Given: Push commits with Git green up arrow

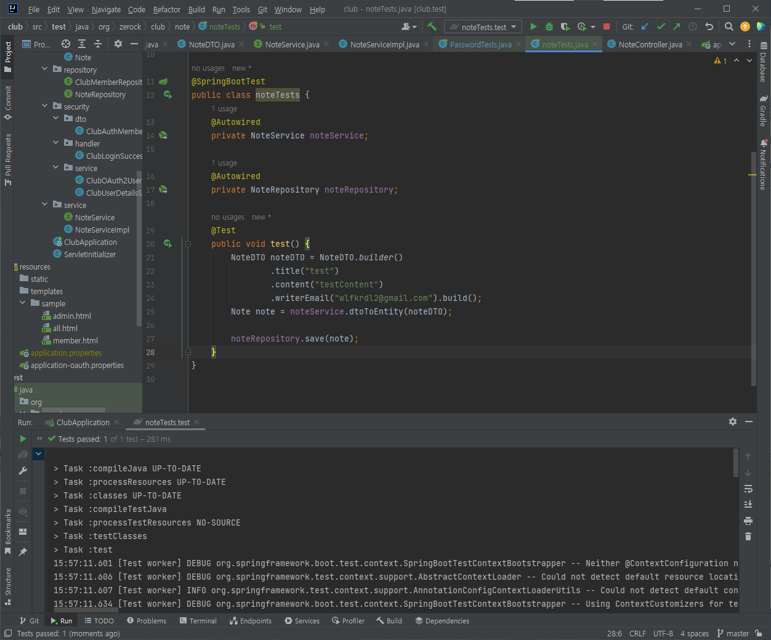Looking at the screenshot, I should pos(677,26).
